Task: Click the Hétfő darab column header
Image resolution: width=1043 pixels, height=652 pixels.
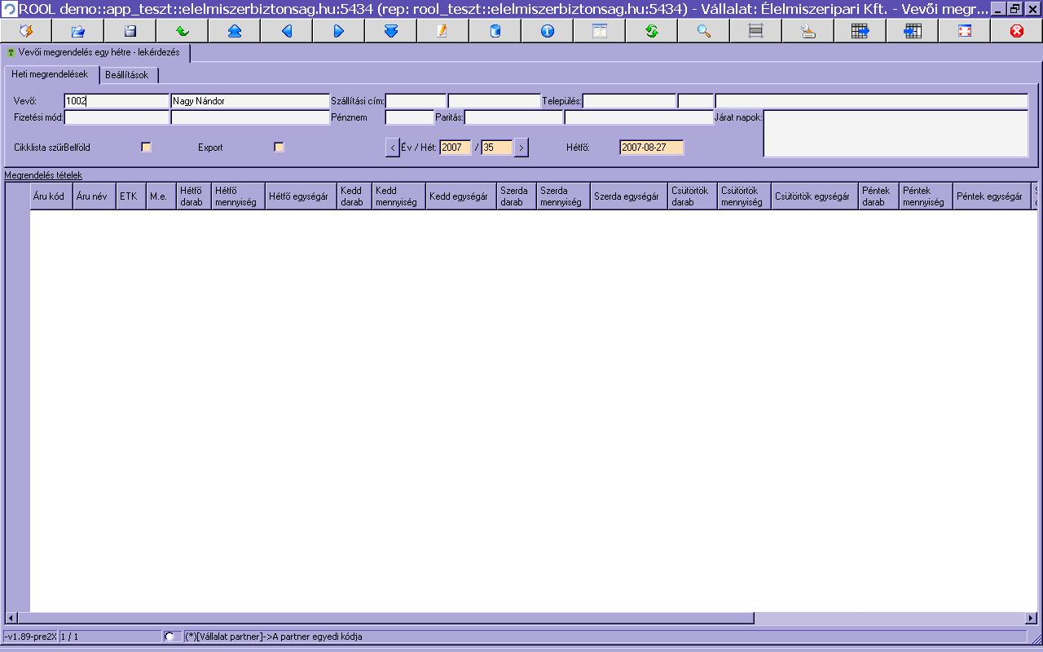Action: 193,196
